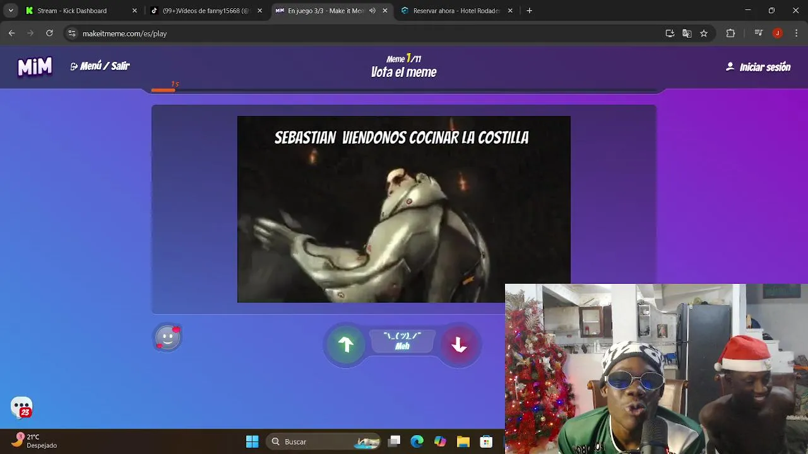
Task: Downvote the meme with red arrow
Action: (x=459, y=344)
